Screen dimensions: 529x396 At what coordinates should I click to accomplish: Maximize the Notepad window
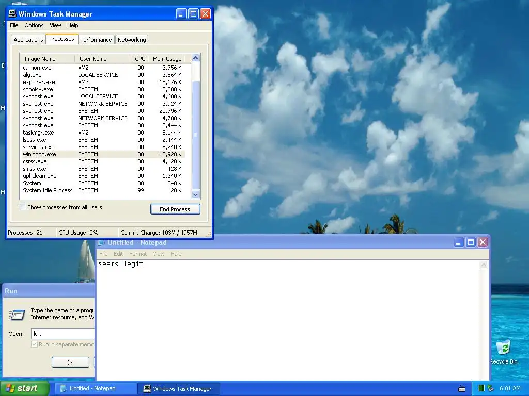coord(471,242)
